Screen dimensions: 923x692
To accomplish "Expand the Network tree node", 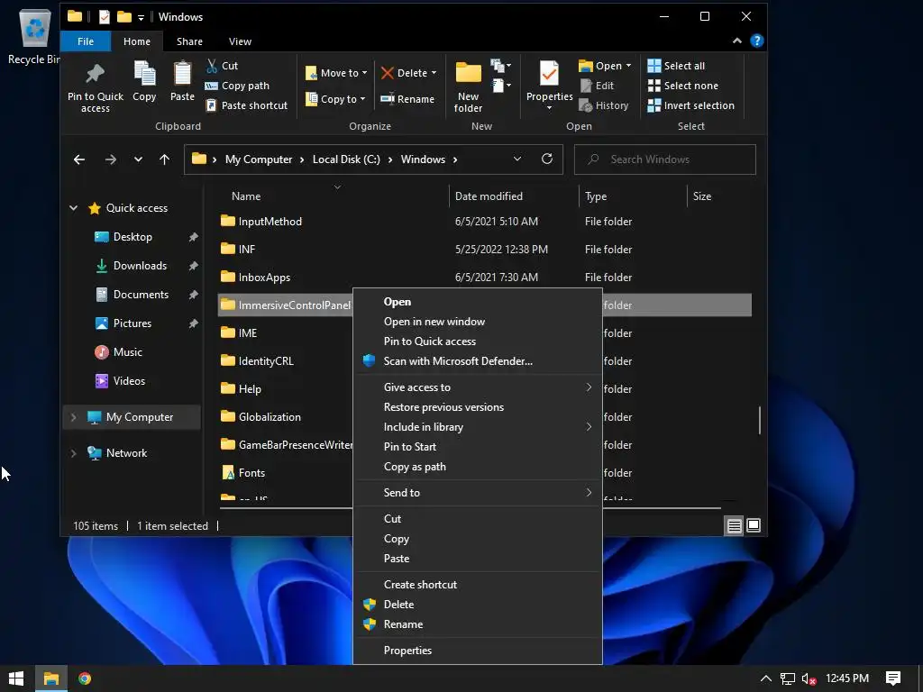I will 74,453.
